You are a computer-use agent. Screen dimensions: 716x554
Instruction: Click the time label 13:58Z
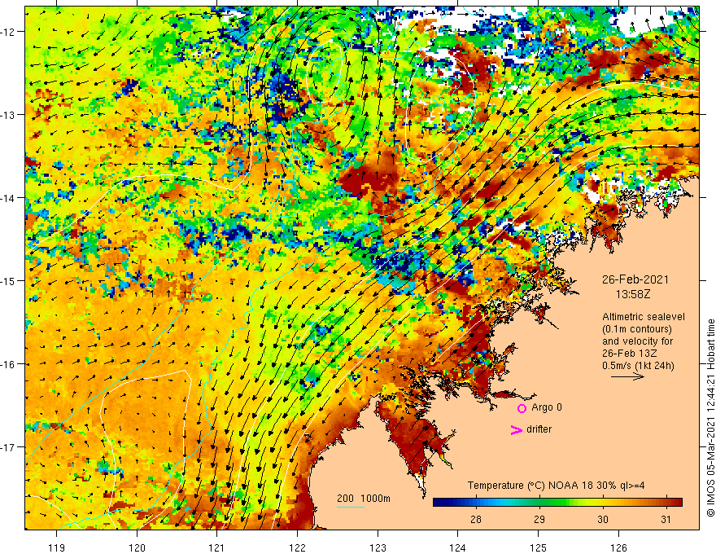[633, 295]
